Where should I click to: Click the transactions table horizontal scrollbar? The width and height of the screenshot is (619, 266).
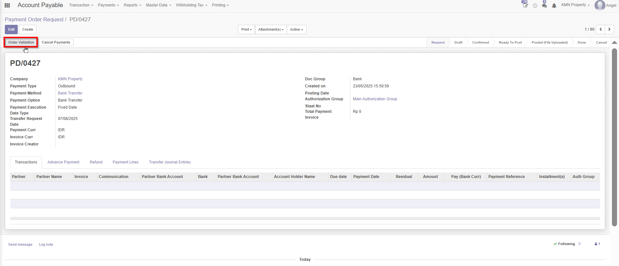click(305, 218)
